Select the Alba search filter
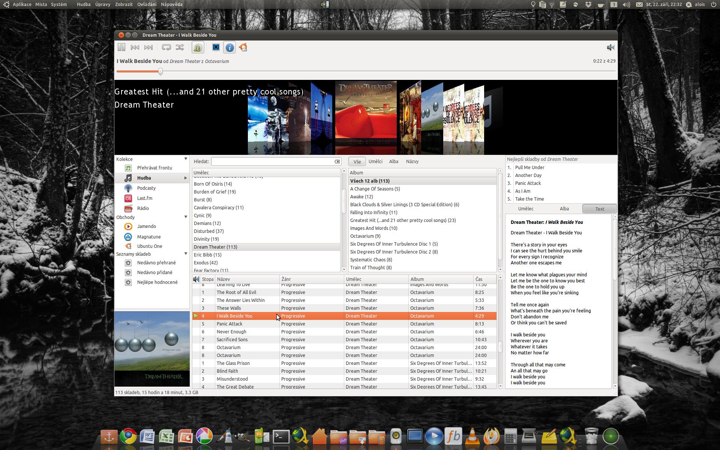 [x=393, y=162]
